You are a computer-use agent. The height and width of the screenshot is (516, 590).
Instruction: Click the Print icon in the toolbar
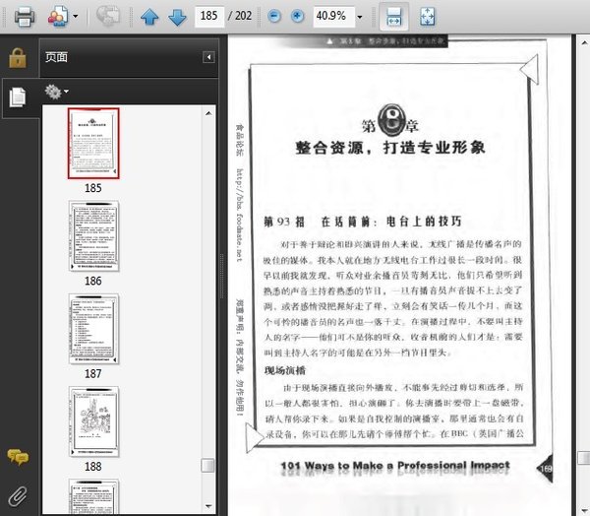coord(24,17)
